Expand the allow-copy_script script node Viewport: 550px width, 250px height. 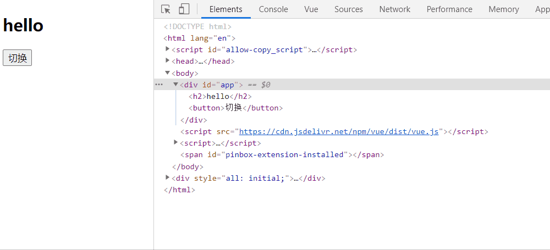167,49
